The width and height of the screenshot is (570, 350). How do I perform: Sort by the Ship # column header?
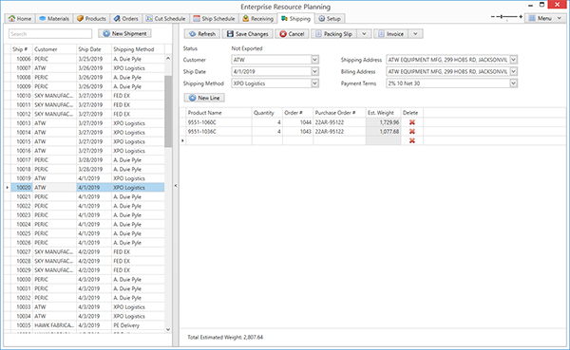(x=22, y=49)
